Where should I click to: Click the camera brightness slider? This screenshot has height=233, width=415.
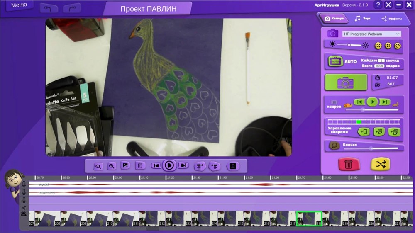[x=349, y=45]
